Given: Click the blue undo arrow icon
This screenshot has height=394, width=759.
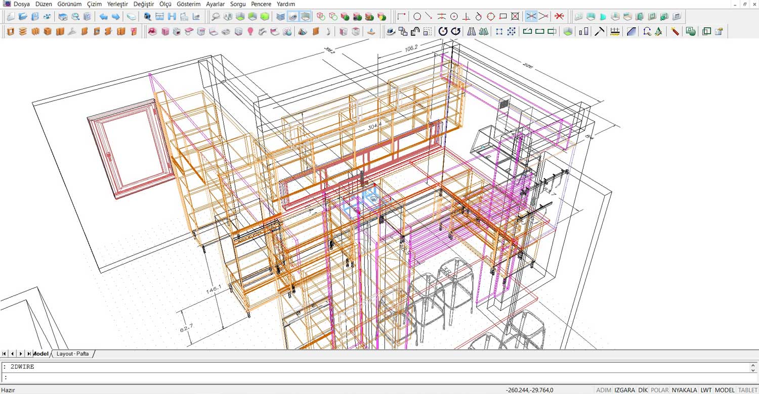Looking at the screenshot, I should coord(103,17).
